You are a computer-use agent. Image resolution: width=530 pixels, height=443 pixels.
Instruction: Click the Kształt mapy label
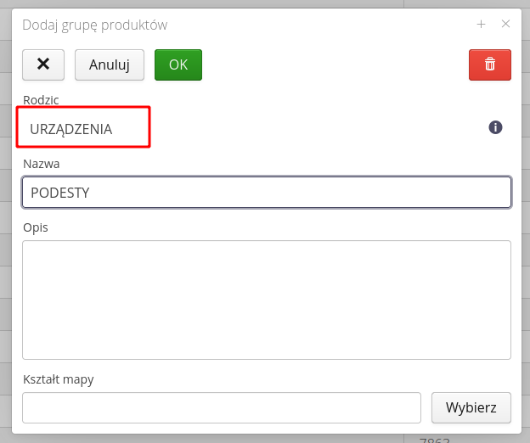tap(58, 379)
